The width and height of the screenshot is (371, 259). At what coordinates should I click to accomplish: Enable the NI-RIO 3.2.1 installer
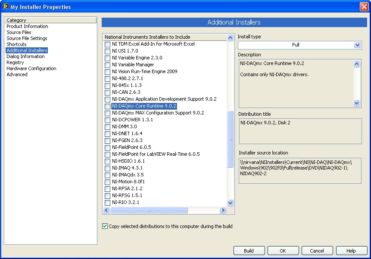point(107,203)
